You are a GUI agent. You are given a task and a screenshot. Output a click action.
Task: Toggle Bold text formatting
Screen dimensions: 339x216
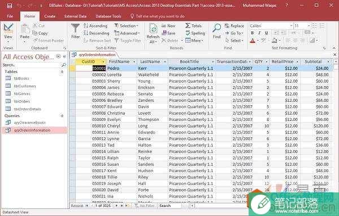(253, 33)
